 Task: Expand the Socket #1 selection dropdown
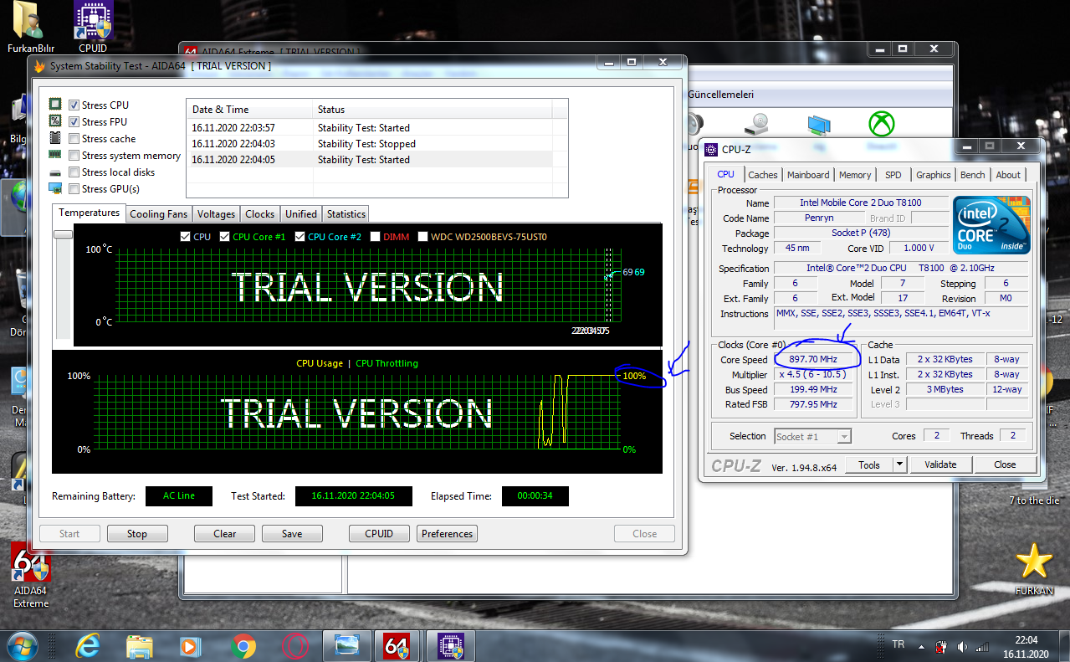click(x=844, y=436)
